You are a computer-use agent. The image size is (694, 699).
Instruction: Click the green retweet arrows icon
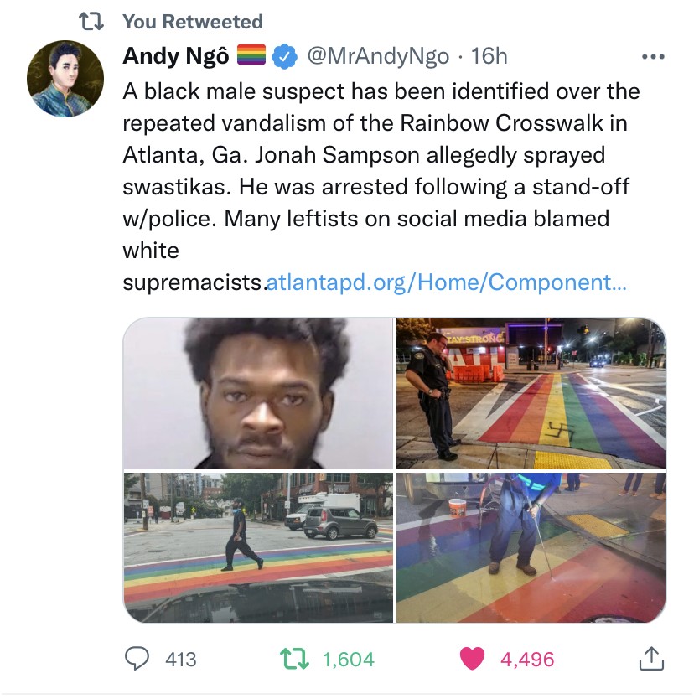[x=294, y=659]
